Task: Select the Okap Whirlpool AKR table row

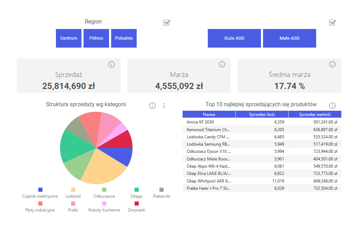Action: [x=262, y=181]
